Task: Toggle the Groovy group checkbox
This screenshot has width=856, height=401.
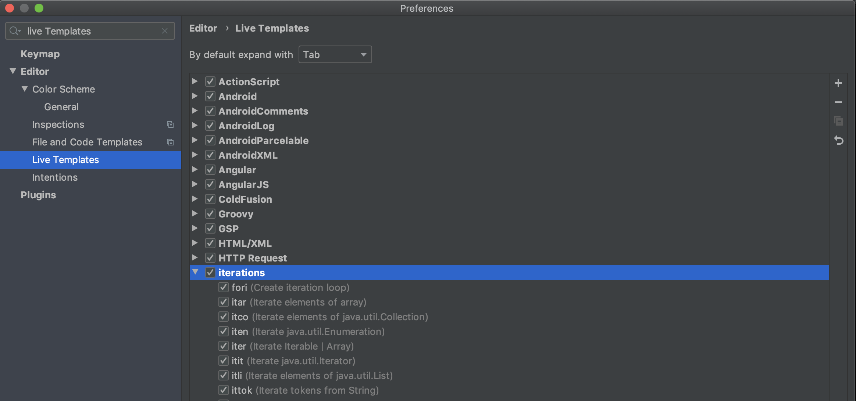Action: tap(210, 214)
